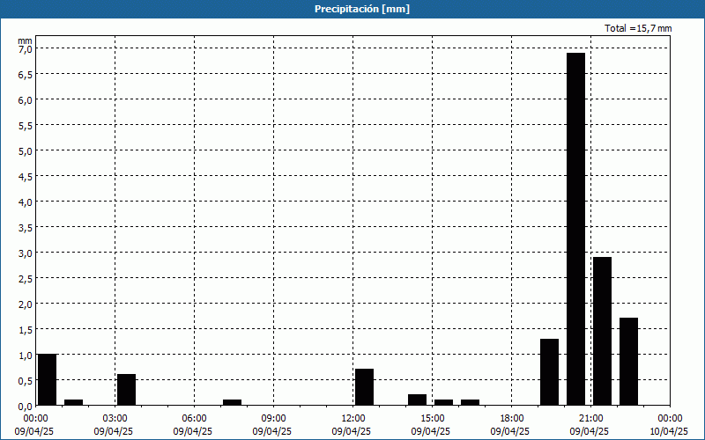The image size is (705, 440).
Task: Click the 03:00 x-axis time label
Action: [x=115, y=419]
